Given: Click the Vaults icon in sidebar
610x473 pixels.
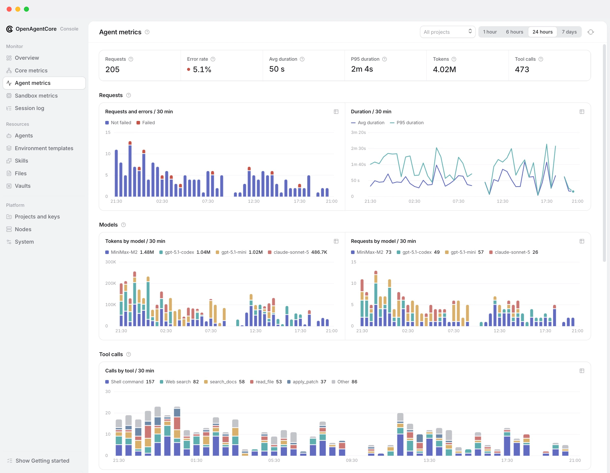Looking at the screenshot, I should pos(9,186).
